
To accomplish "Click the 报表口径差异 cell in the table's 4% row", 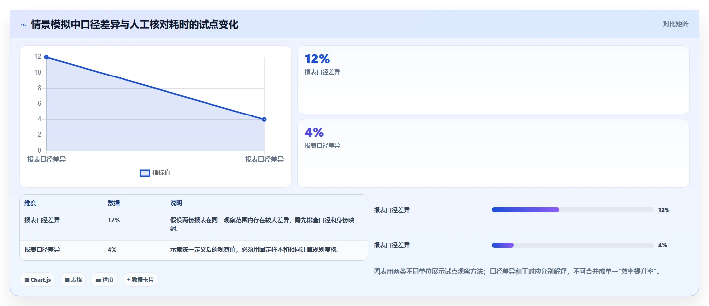I will [42, 250].
